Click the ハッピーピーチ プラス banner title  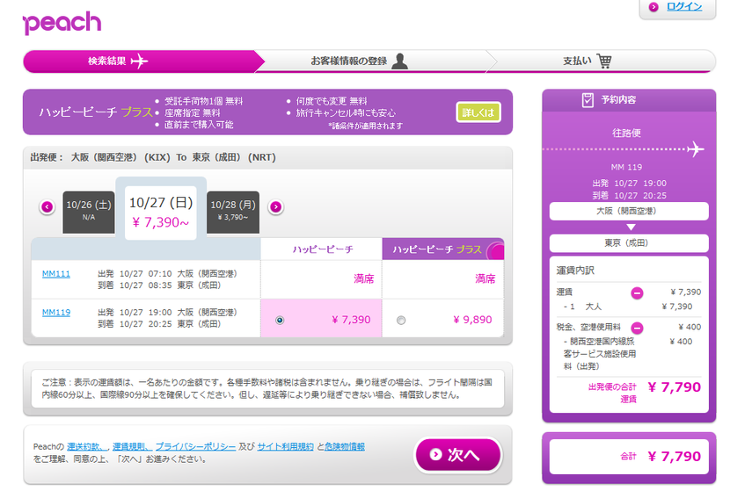point(96,112)
